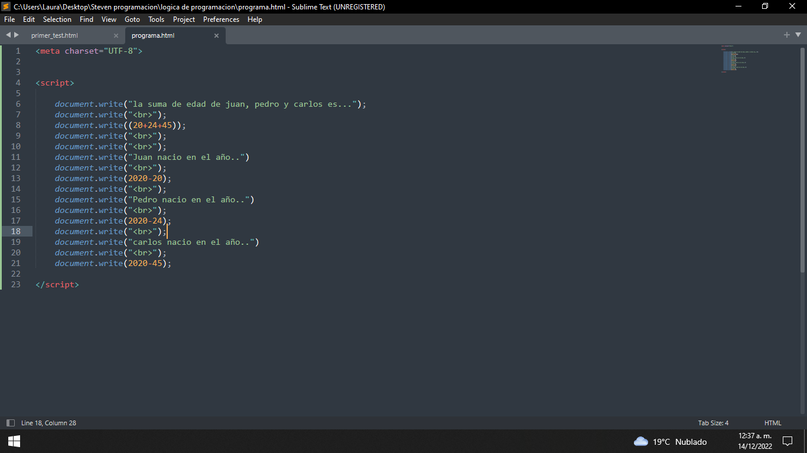Open the weather widget showing 19°C Nublado
Image resolution: width=807 pixels, height=453 pixels.
[x=670, y=441]
